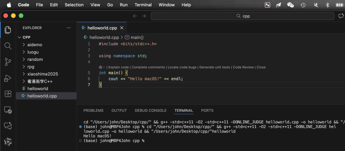Click the Generate unit tests link
The width and height of the screenshot is (345, 151).
pyautogui.click(x=215, y=67)
